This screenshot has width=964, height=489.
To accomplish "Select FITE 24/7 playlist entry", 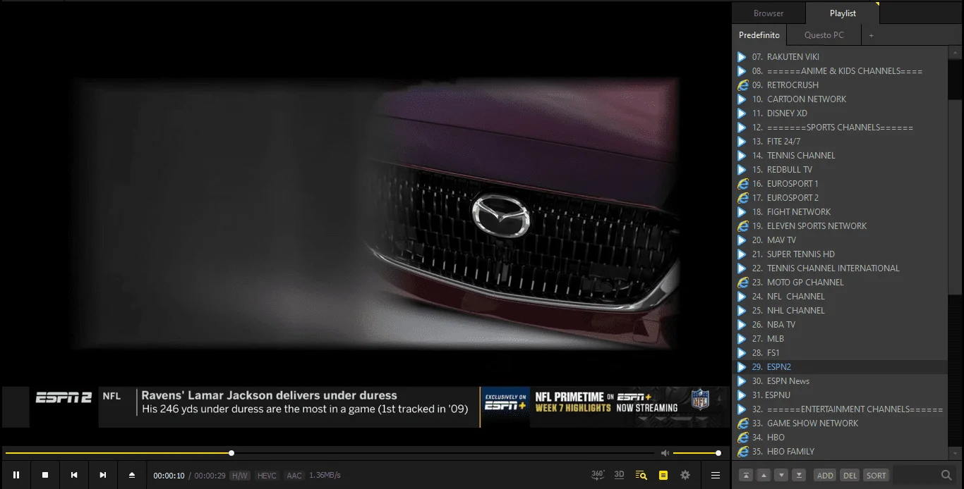I will pos(841,142).
